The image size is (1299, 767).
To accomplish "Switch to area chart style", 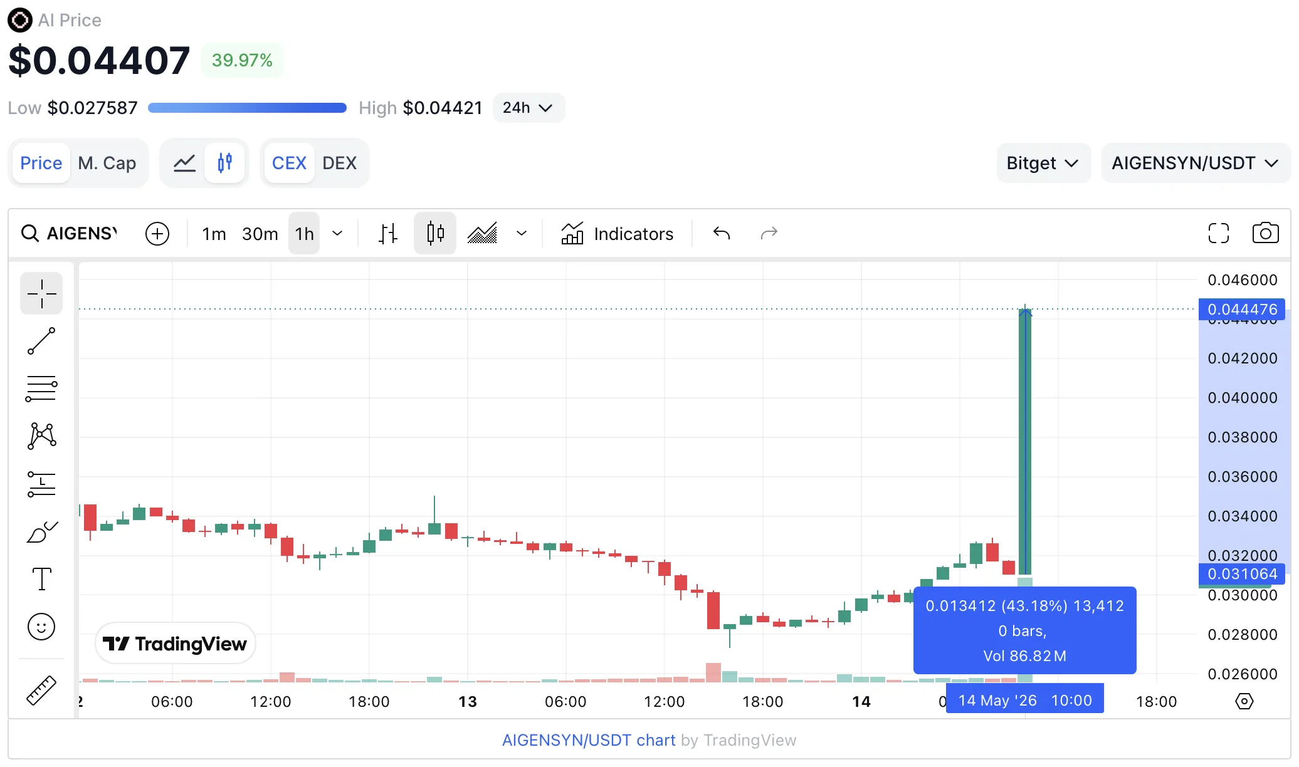I will click(x=482, y=234).
